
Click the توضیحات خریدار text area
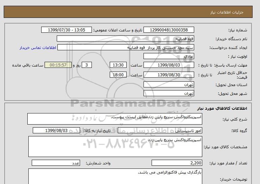tap(115, 177)
